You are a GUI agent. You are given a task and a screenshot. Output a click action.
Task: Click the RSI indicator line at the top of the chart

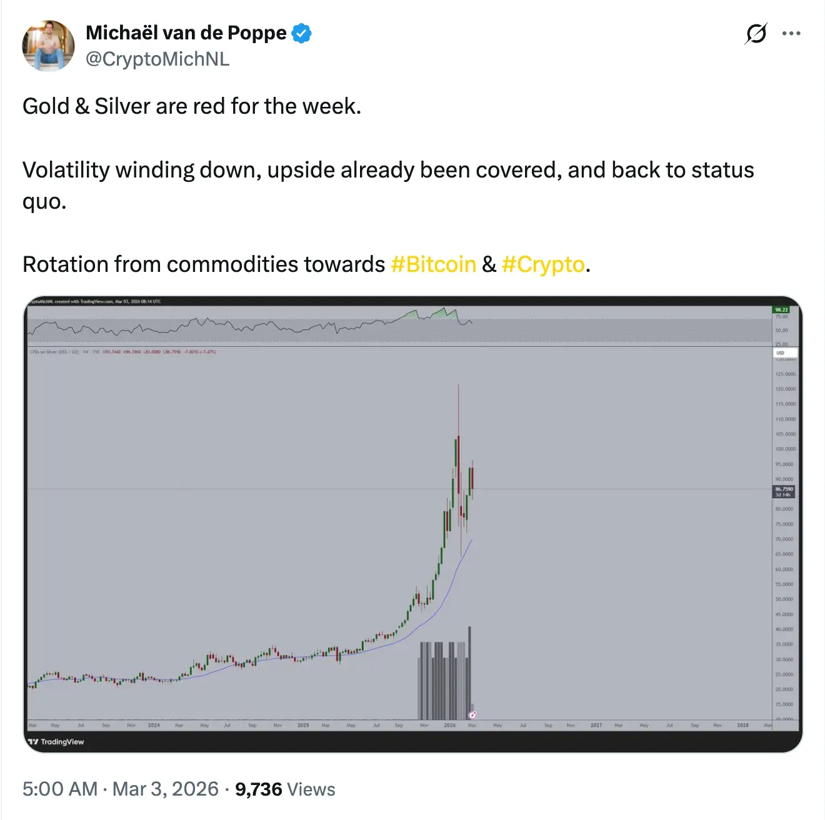(x=250, y=326)
